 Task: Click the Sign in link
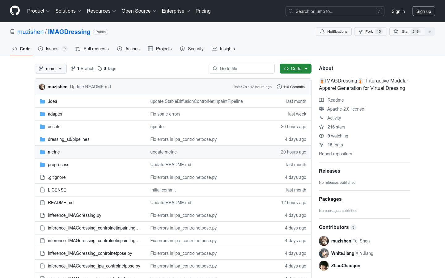pos(398,11)
